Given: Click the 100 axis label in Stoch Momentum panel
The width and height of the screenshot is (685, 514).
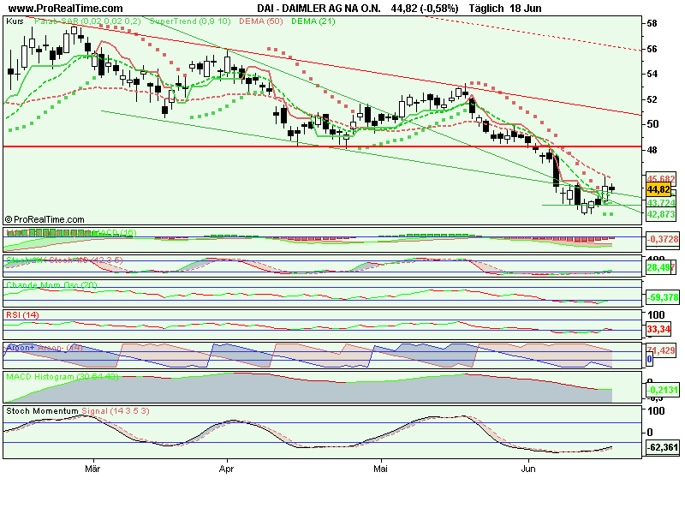Looking at the screenshot, I should (656, 411).
